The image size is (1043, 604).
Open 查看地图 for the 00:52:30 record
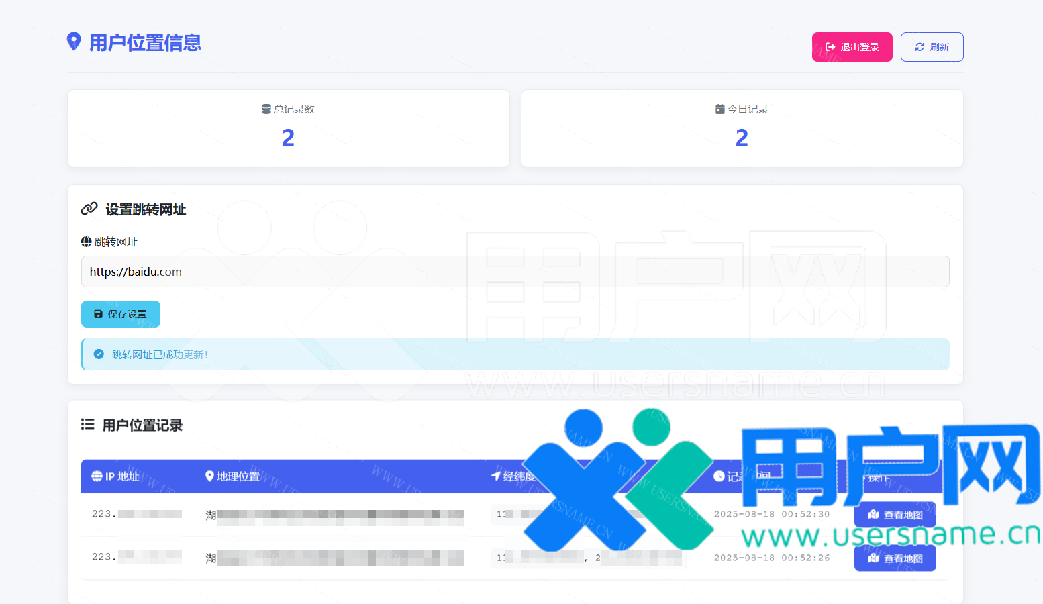point(895,515)
